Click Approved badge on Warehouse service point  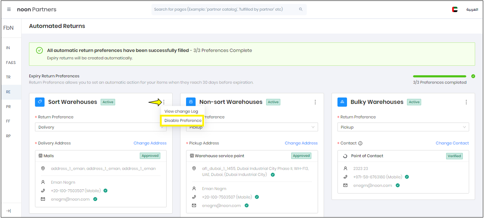(301, 156)
